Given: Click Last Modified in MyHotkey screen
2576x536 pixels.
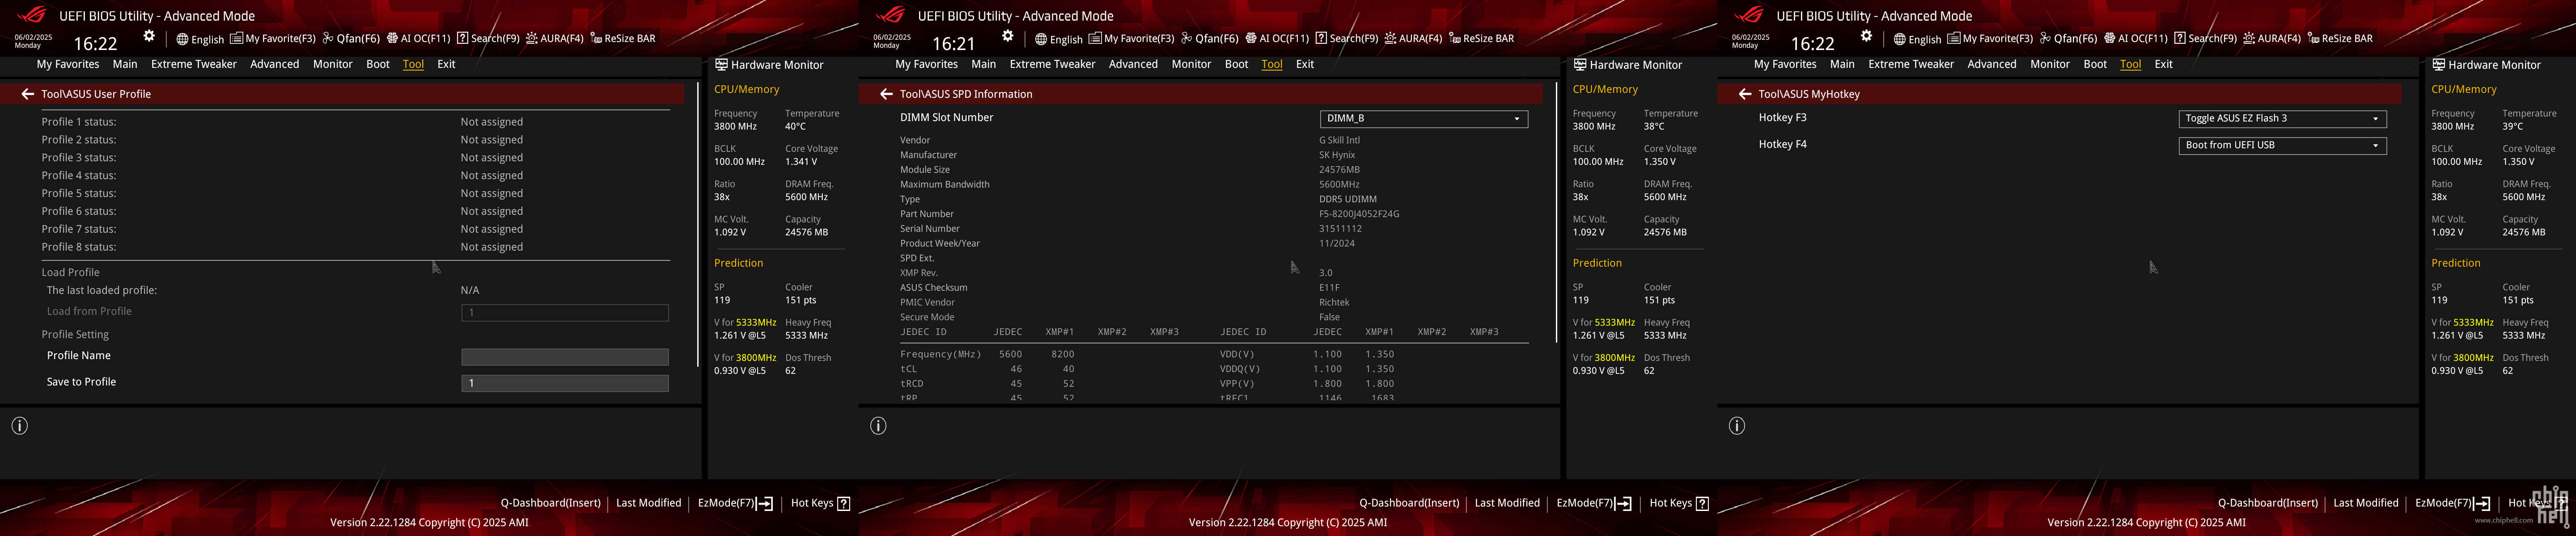Looking at the screenshot, I should [2366, 503].
